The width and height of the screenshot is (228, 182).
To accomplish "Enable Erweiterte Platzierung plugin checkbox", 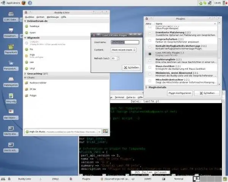I will [x=150, y=34].
